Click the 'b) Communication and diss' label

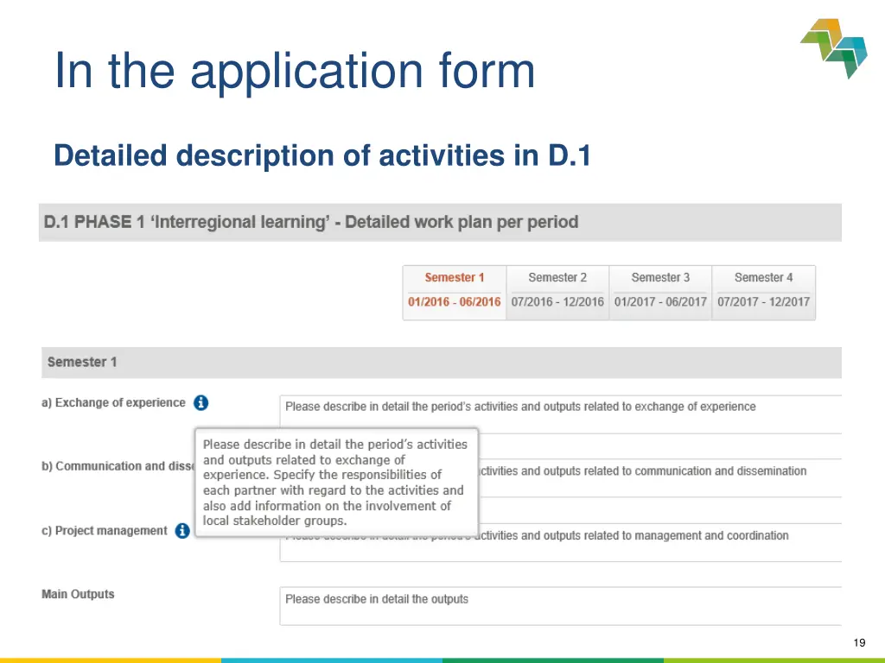(118, 466)
